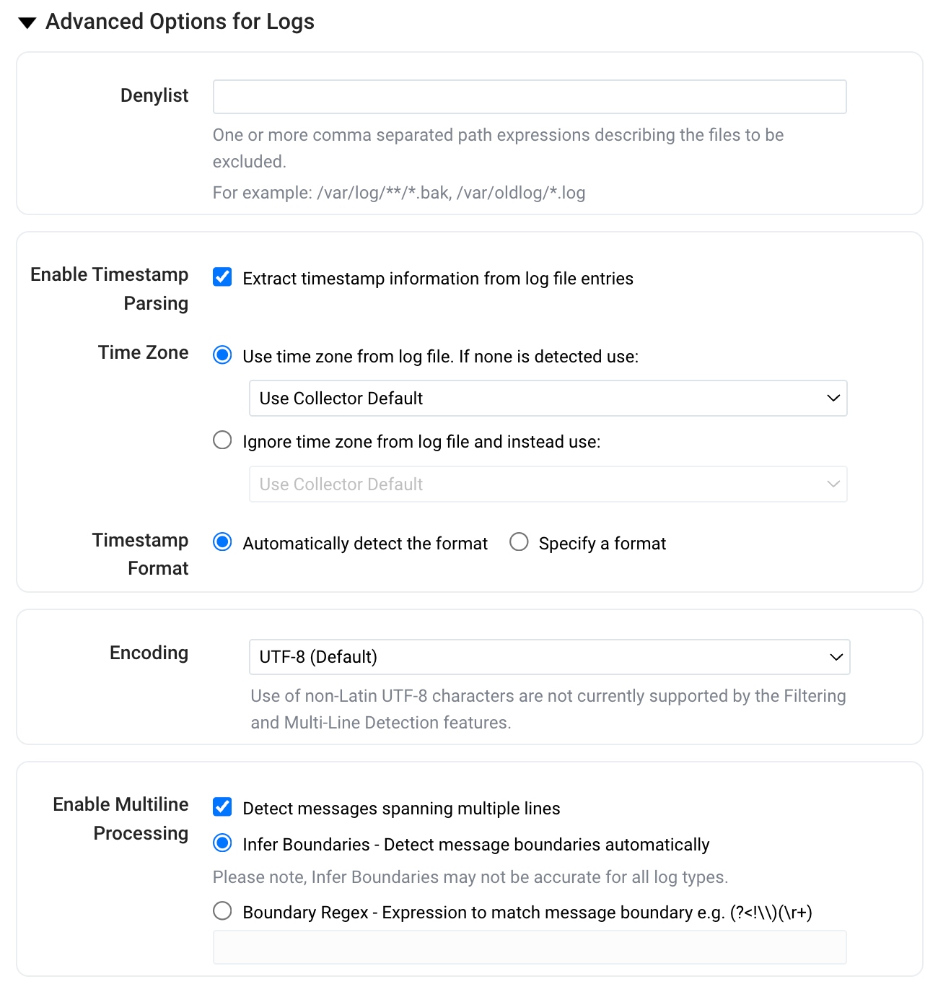Select the Boundary Regex option
This screenshot has height=992, width=938.
222,911
